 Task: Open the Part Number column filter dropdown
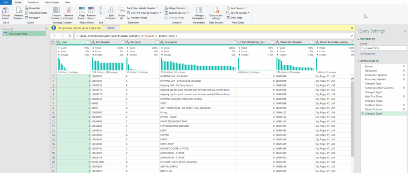pos(122,42)
